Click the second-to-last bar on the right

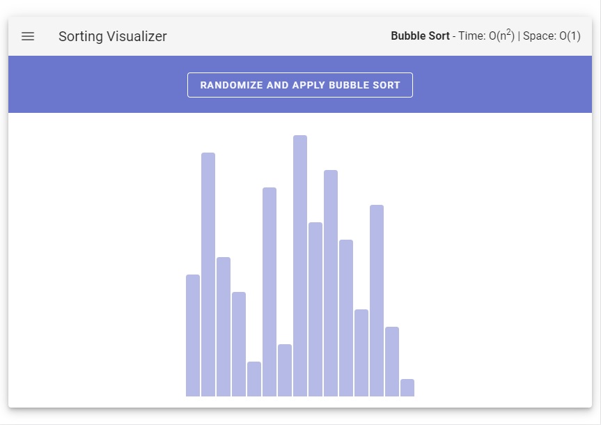pos(392,362)
